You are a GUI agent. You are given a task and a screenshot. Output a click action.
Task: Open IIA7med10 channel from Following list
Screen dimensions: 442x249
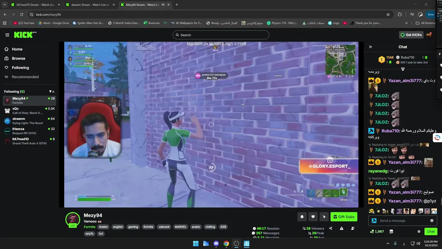29,141
